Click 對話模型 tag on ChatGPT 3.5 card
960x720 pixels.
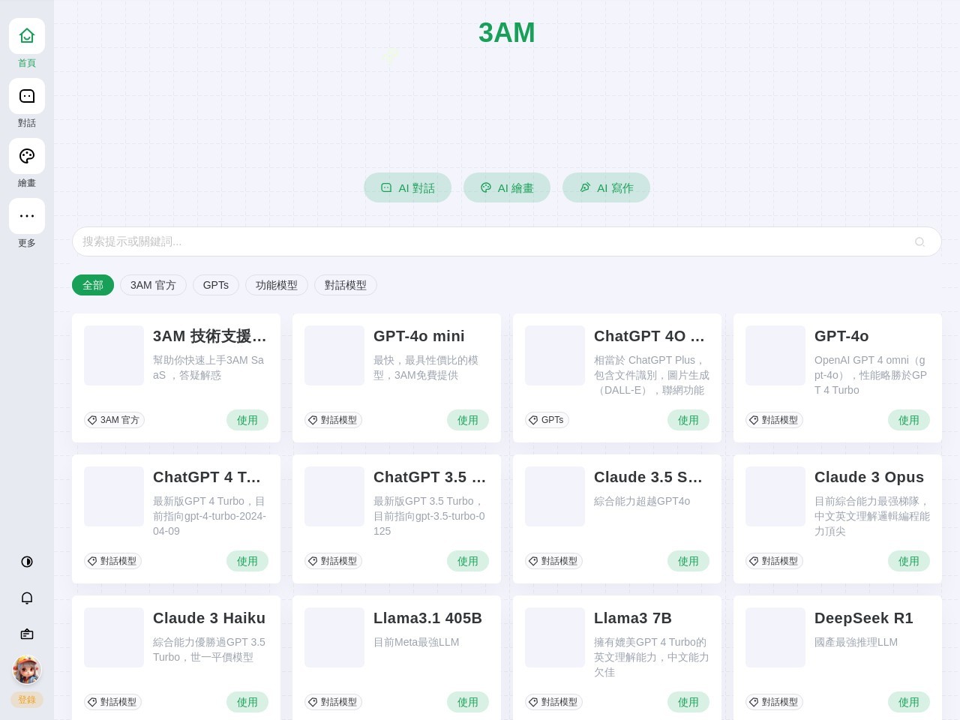(x=333, y=561)
